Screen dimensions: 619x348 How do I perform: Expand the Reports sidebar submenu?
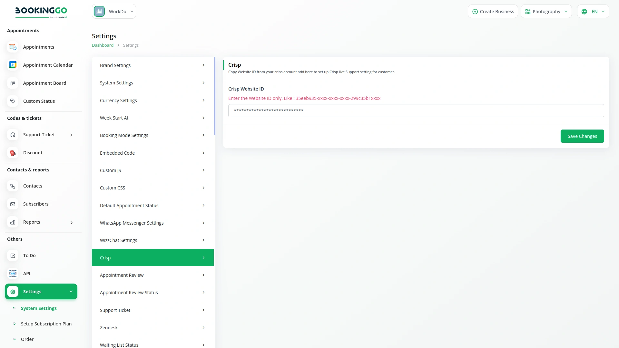pos(72,222)
